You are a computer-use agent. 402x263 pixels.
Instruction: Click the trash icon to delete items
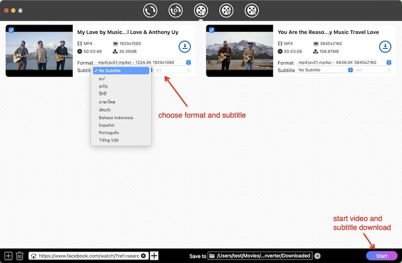click(19, 256)
